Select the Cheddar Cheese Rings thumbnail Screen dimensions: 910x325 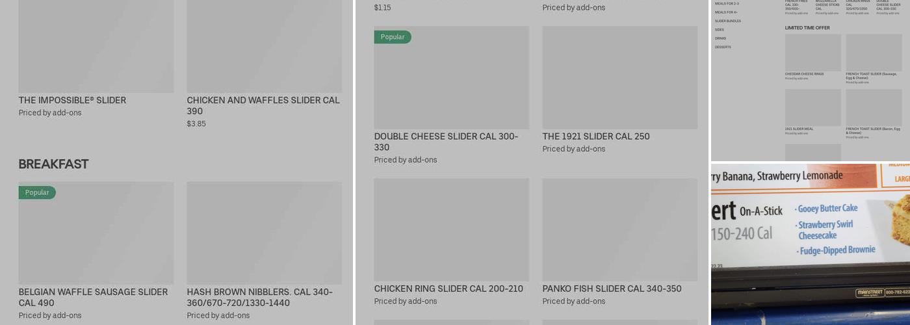[x=812, y=53]
